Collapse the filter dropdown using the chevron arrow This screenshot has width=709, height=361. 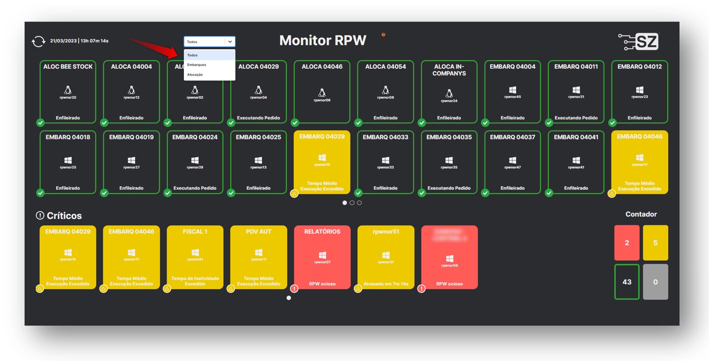(230, 42)
